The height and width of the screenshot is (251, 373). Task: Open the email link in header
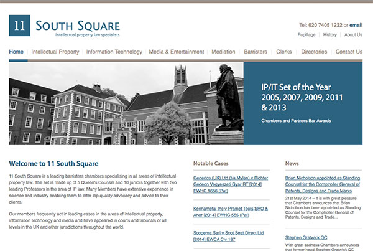[x=356, y=25]
